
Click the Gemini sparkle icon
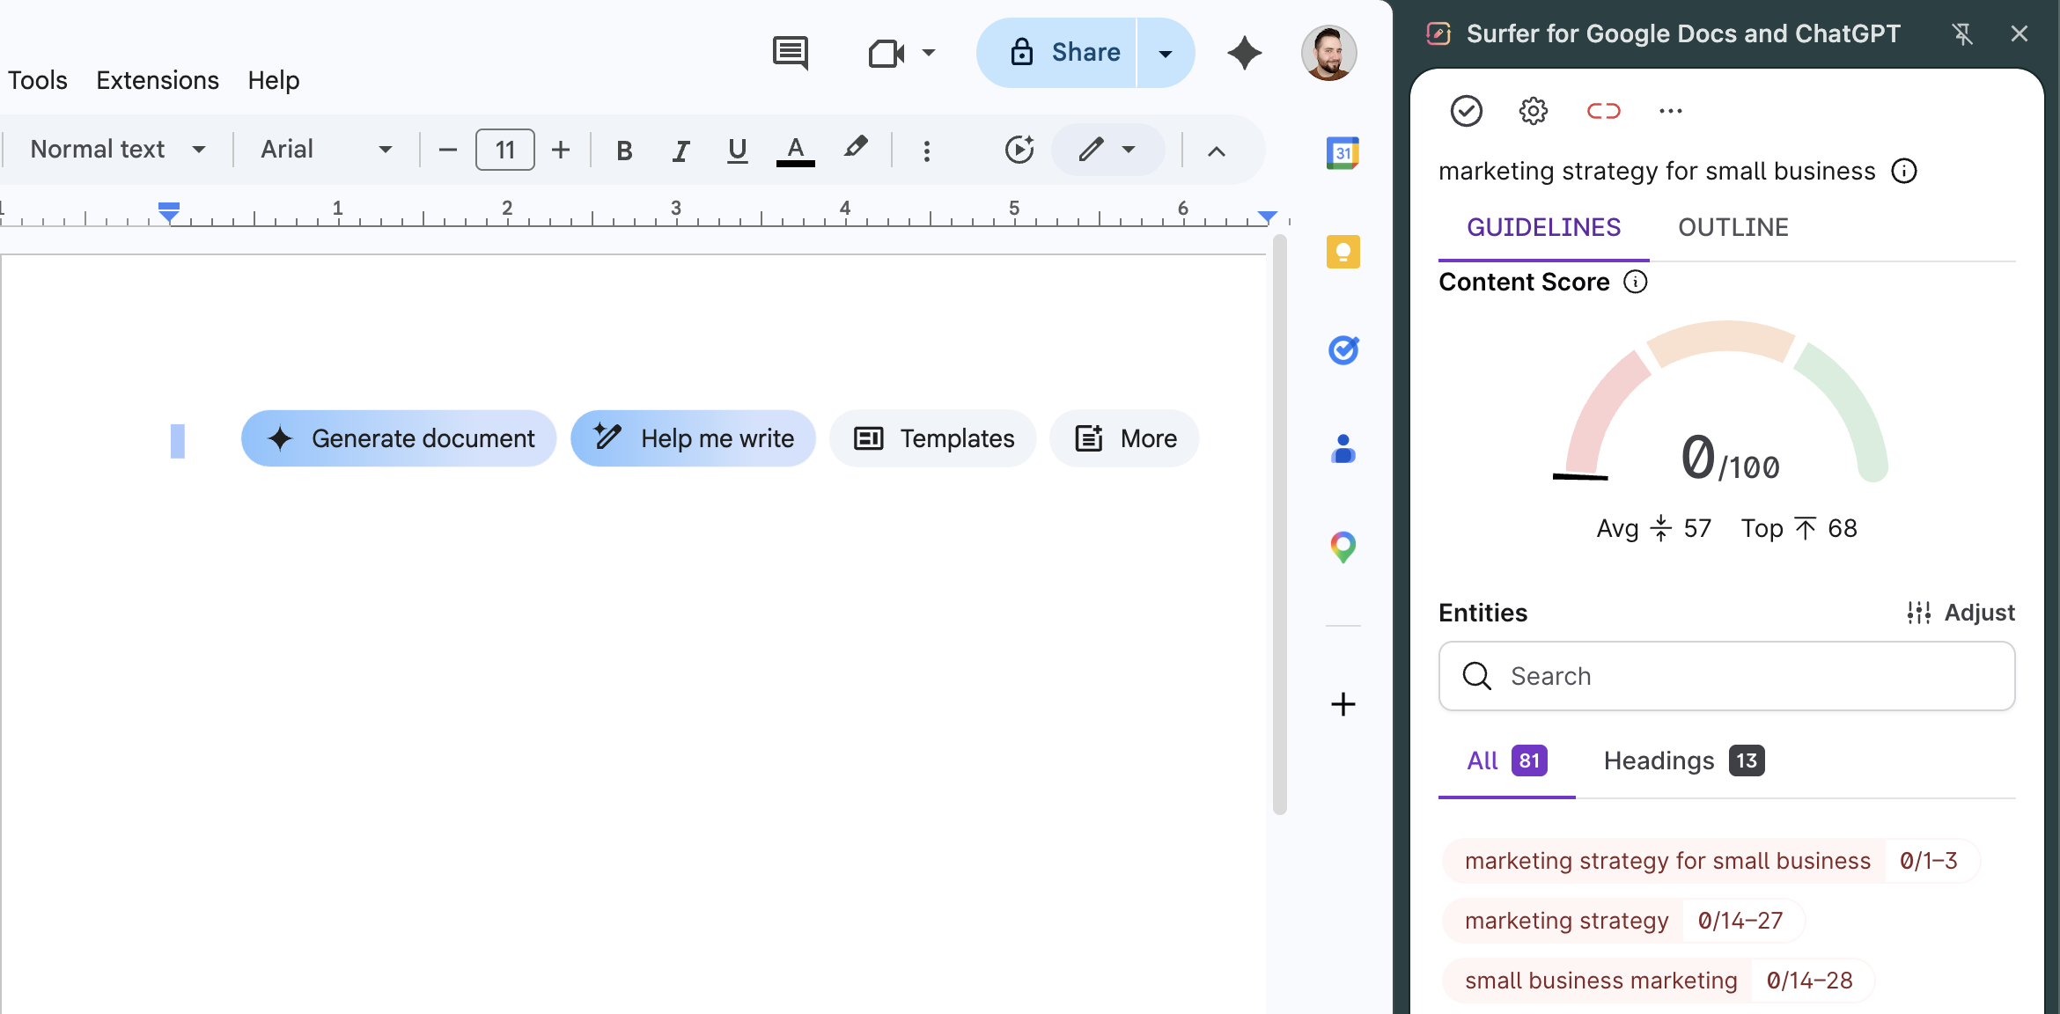(x=1244, y=53)
